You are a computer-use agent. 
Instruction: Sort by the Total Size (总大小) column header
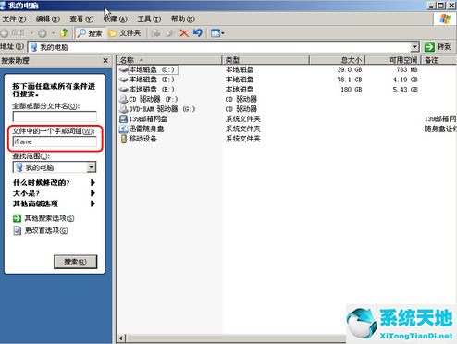[x=338, y=60]
